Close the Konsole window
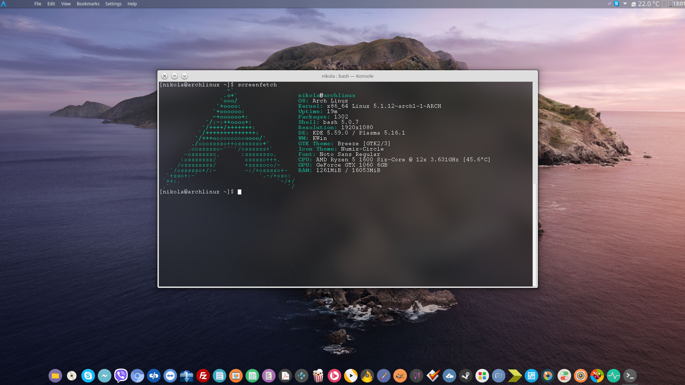Image resolution: width=685 pixels, height=385 pixels. 165,76
